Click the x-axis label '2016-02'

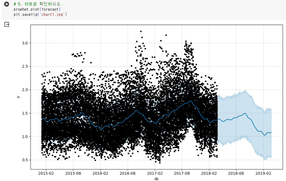tap(100, 173)
